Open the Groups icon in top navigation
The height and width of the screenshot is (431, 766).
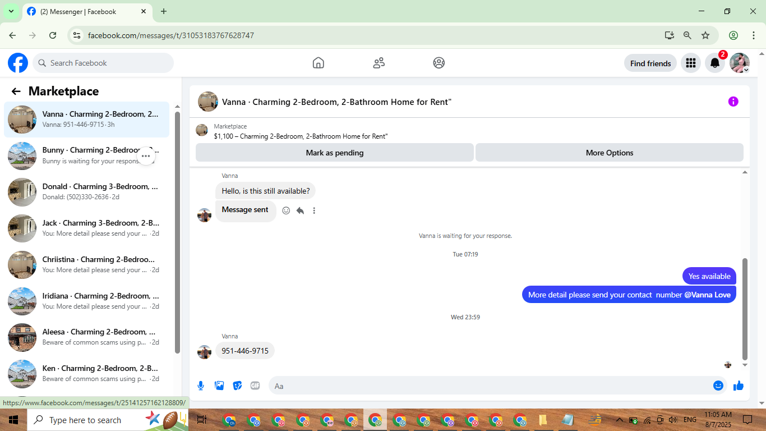pos(439,63)
